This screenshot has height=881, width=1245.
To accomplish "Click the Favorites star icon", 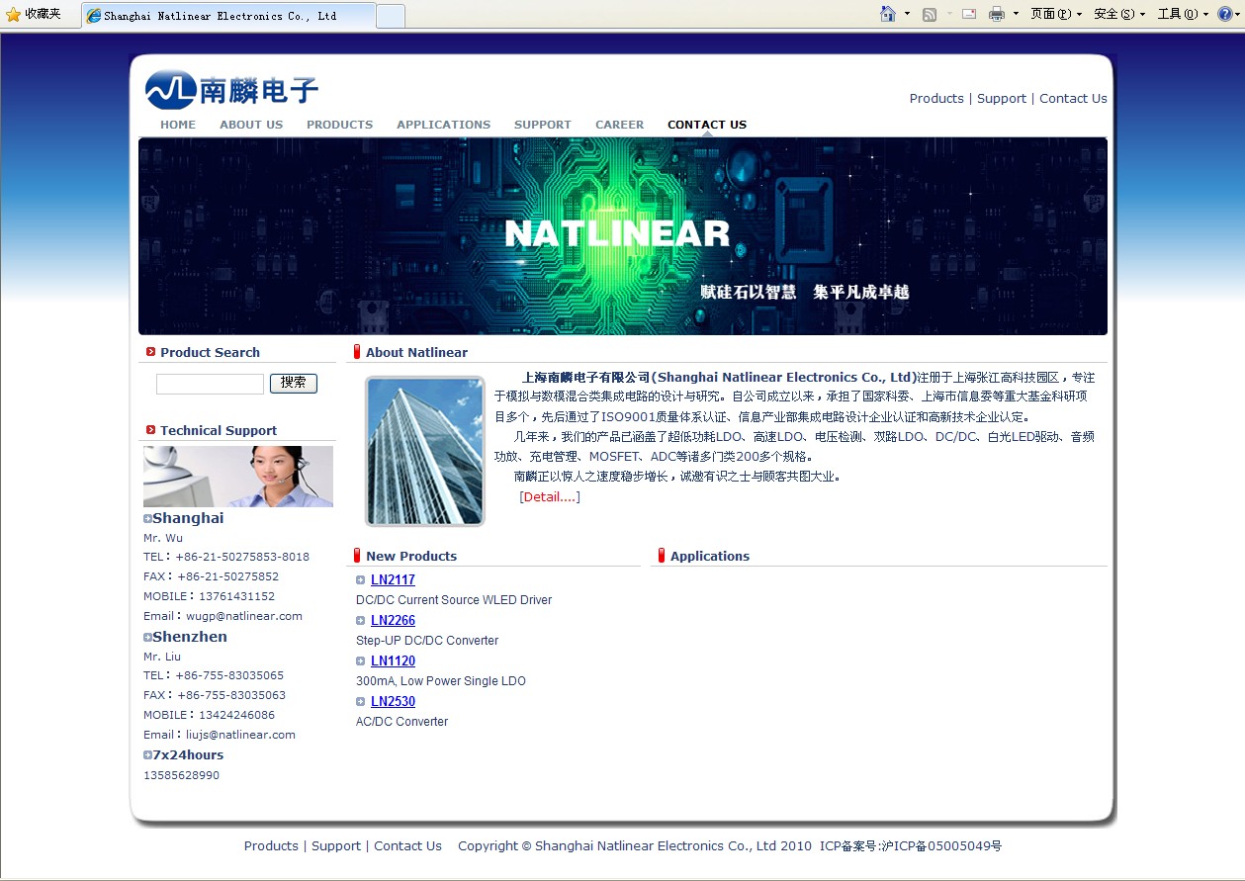I will (x=13, y=14).
